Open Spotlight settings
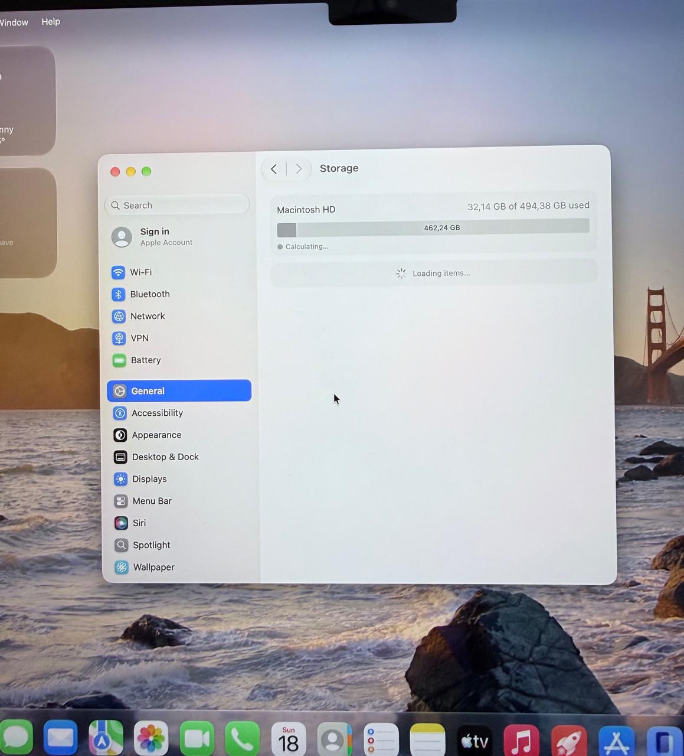 point(179,545)
